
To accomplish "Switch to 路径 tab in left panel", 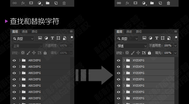I will coord(35,32).
